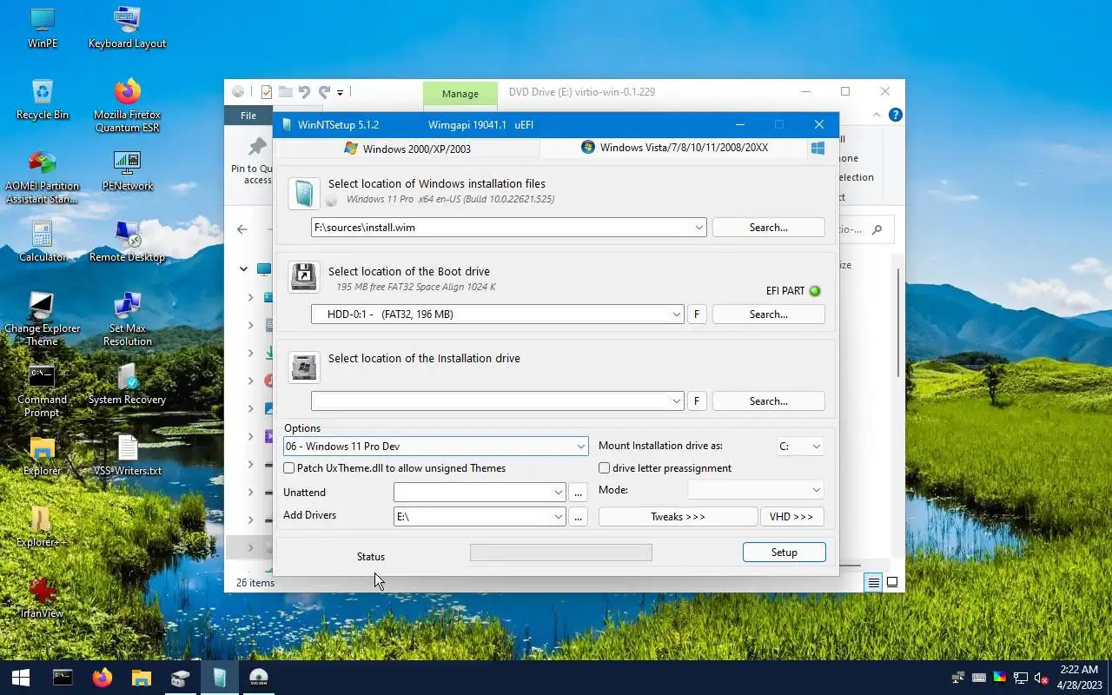Open the VHD >>> options
The image size is (1112, 695).
(791, 517)
